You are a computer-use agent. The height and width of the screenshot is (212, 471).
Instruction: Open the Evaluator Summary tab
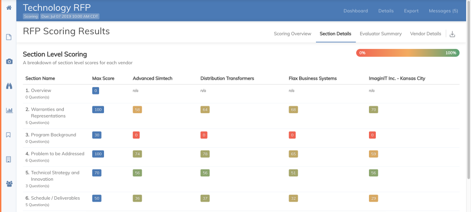380,34
